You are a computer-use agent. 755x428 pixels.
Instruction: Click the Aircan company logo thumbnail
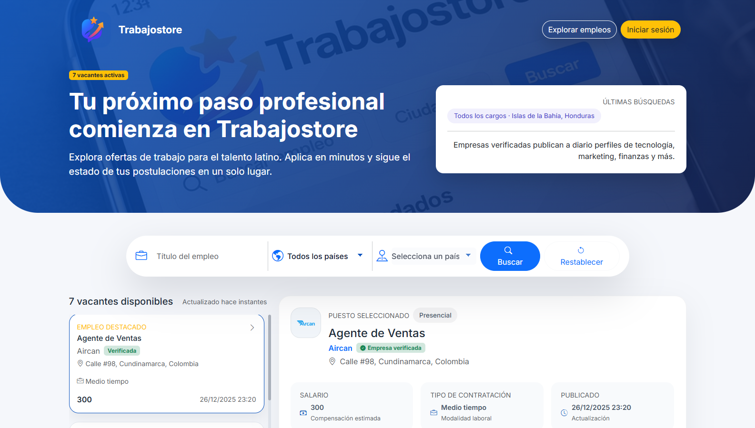(x=306, y=323)
